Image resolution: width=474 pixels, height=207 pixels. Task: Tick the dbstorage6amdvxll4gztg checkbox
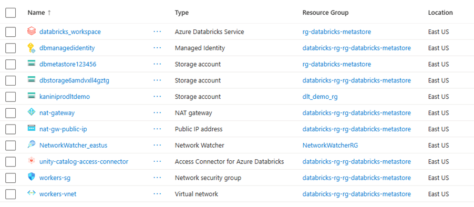tap(11, 80)
